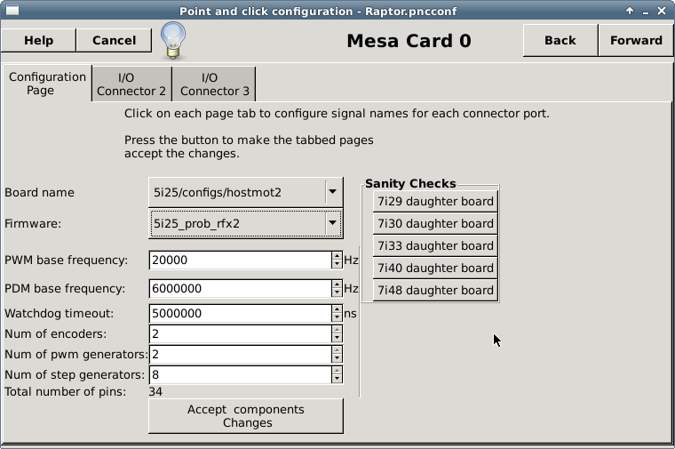Click the 7i30 daughter board check
This screenshot has width=675, height=449.
435,224
